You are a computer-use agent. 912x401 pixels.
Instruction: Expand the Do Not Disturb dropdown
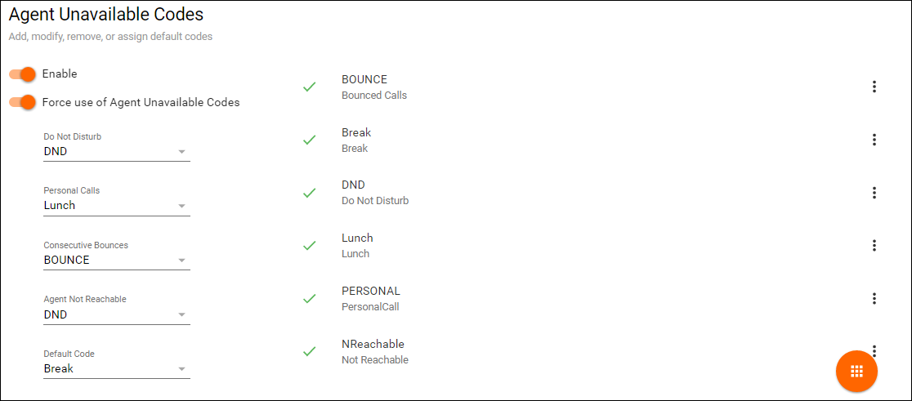coord(116,151)
